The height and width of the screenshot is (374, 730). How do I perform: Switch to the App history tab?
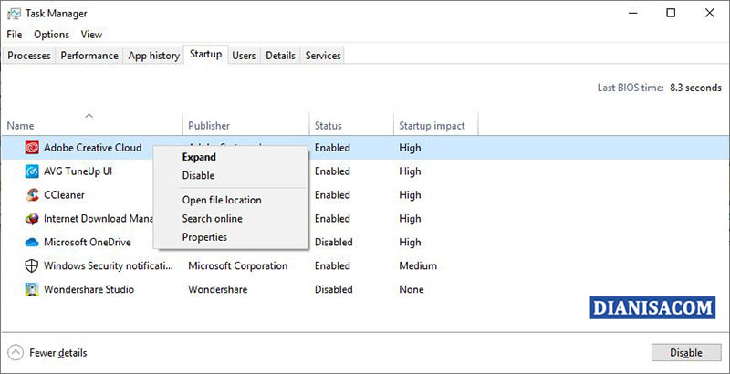coord(153,56)
